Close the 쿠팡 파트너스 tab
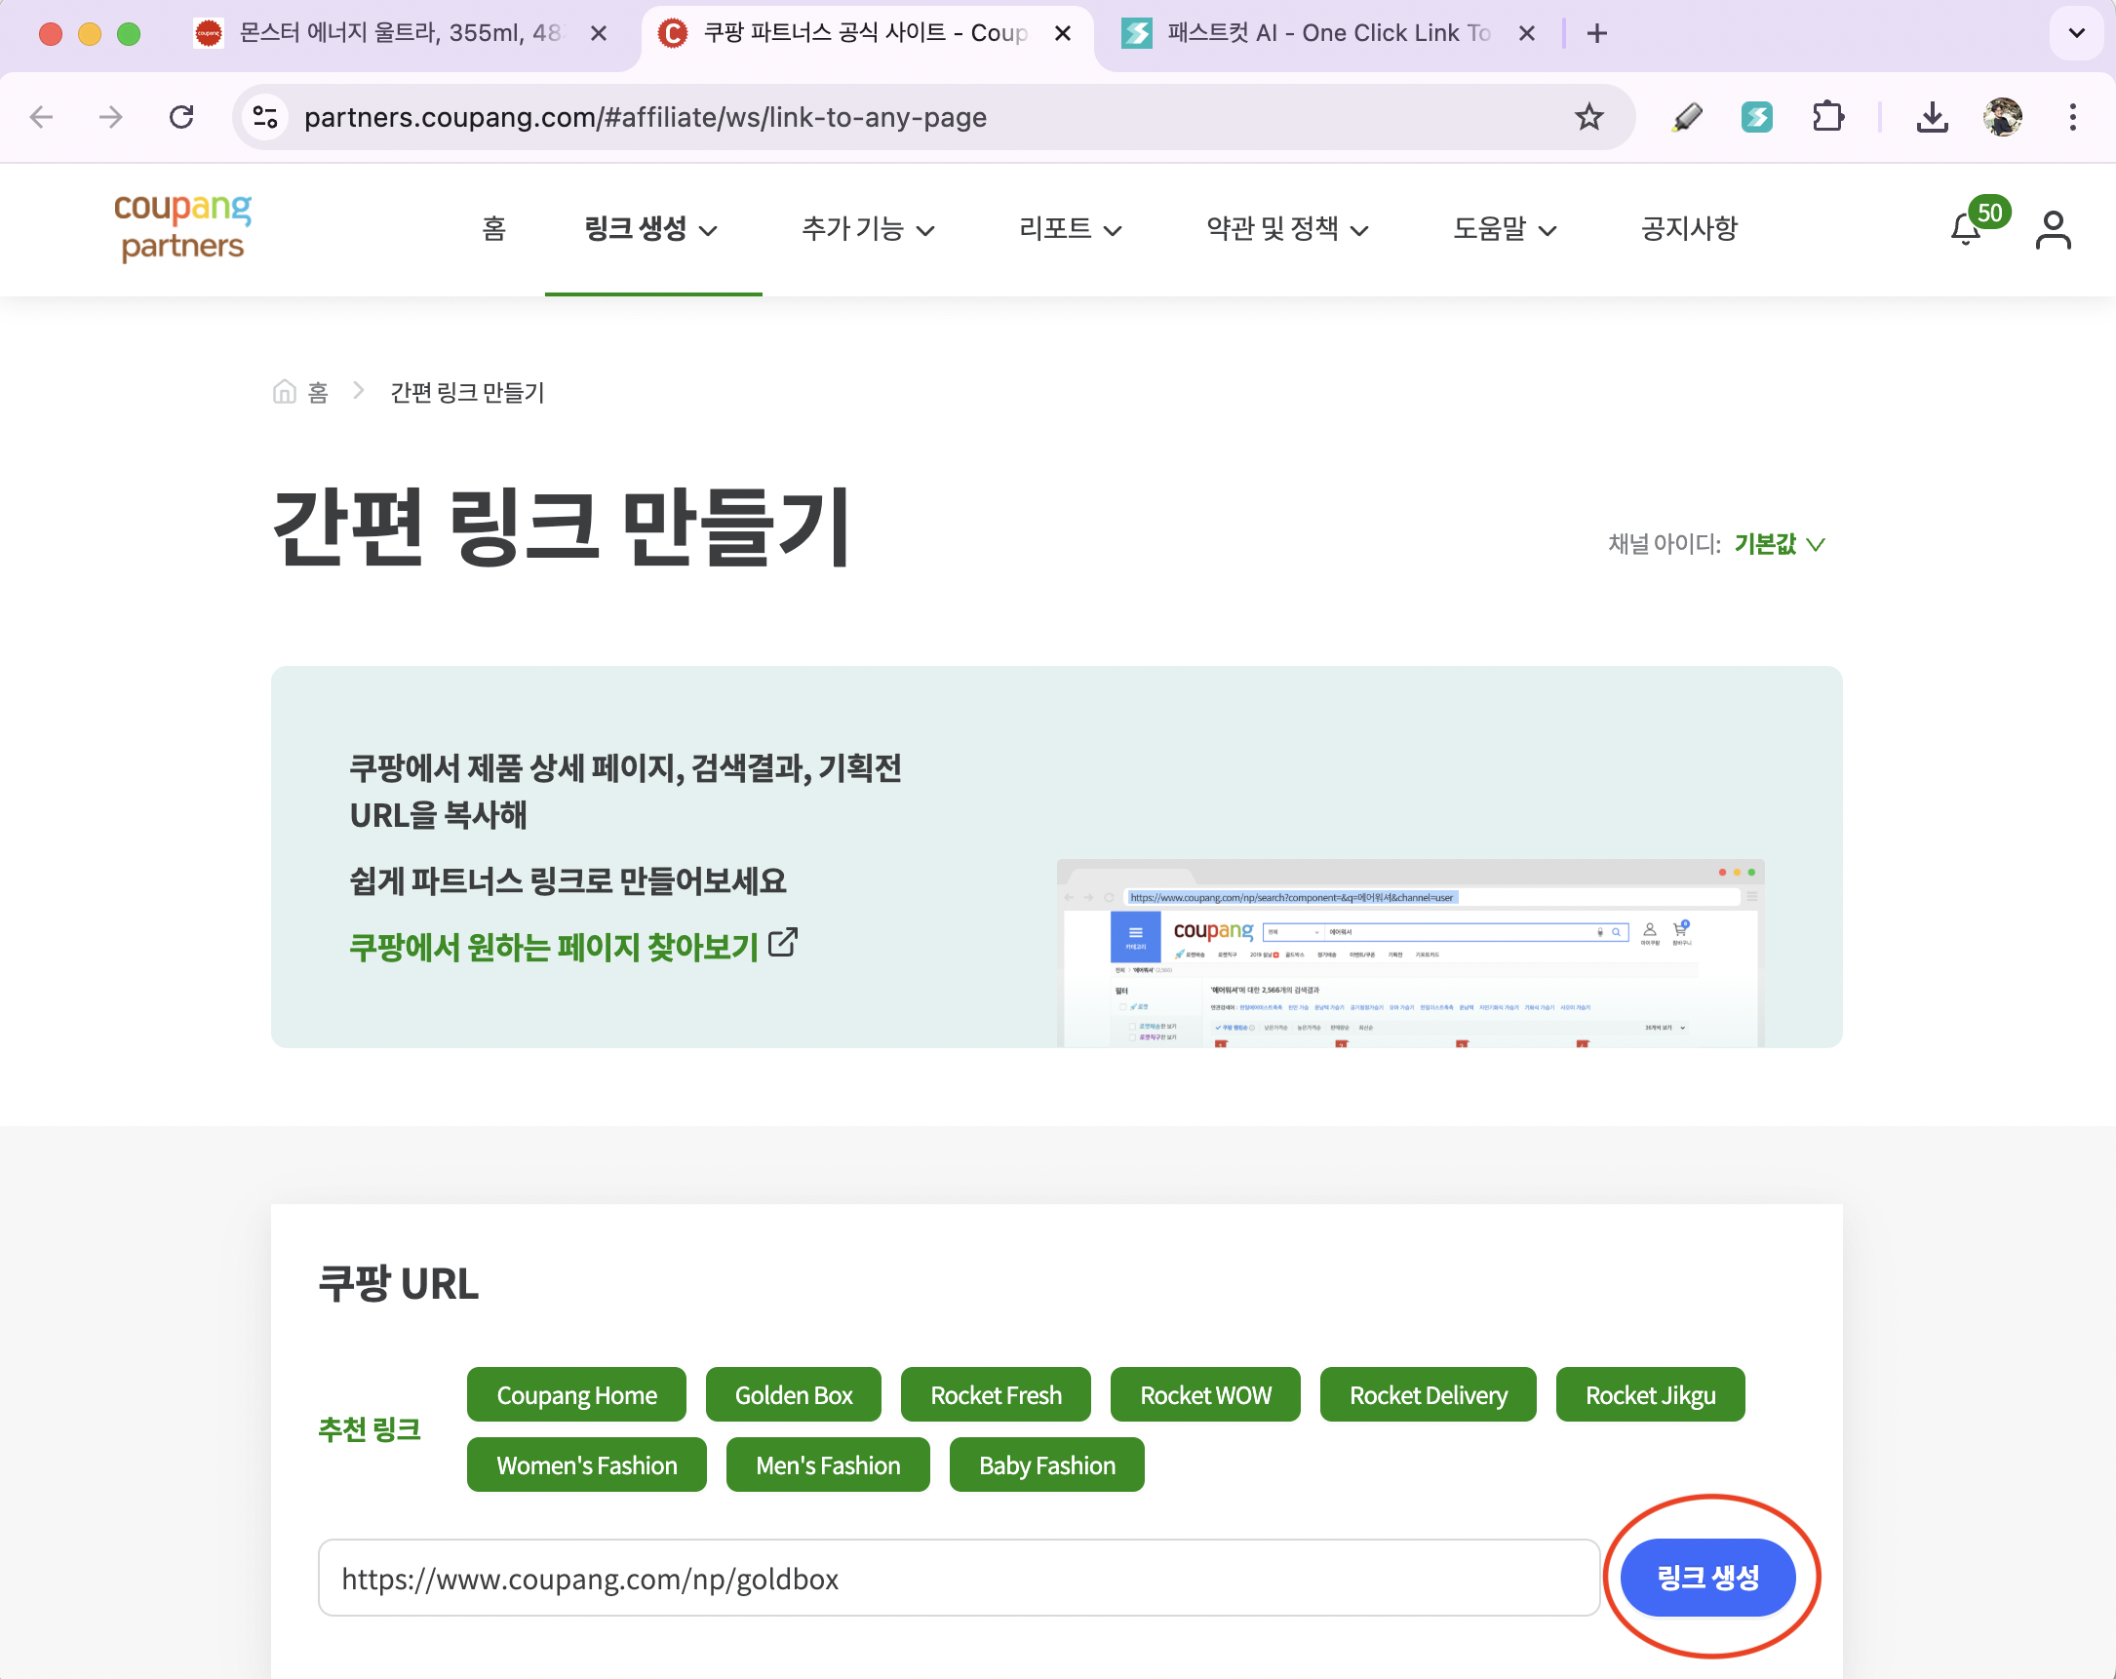The width and height of the screenshot is (2116, 1679). (x=1062, y=33)
